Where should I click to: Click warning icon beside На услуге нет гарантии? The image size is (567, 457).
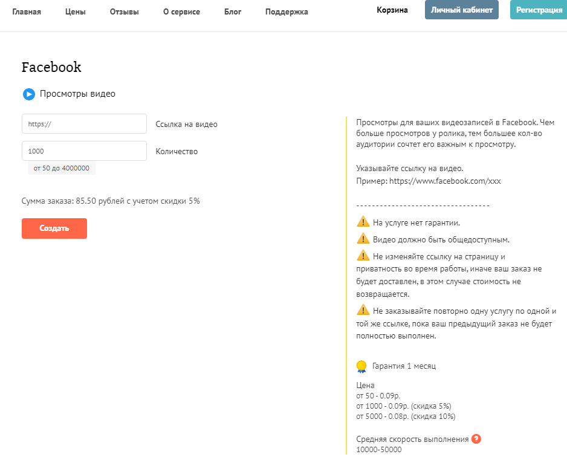pyautogui.click(x=363, y=221)
